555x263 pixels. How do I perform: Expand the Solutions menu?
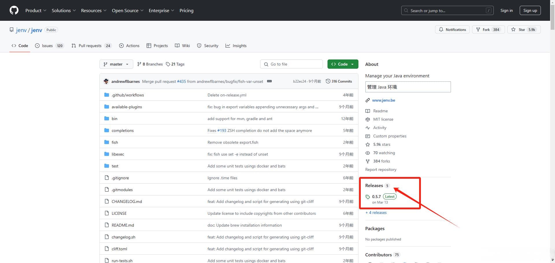coord(64,10)
